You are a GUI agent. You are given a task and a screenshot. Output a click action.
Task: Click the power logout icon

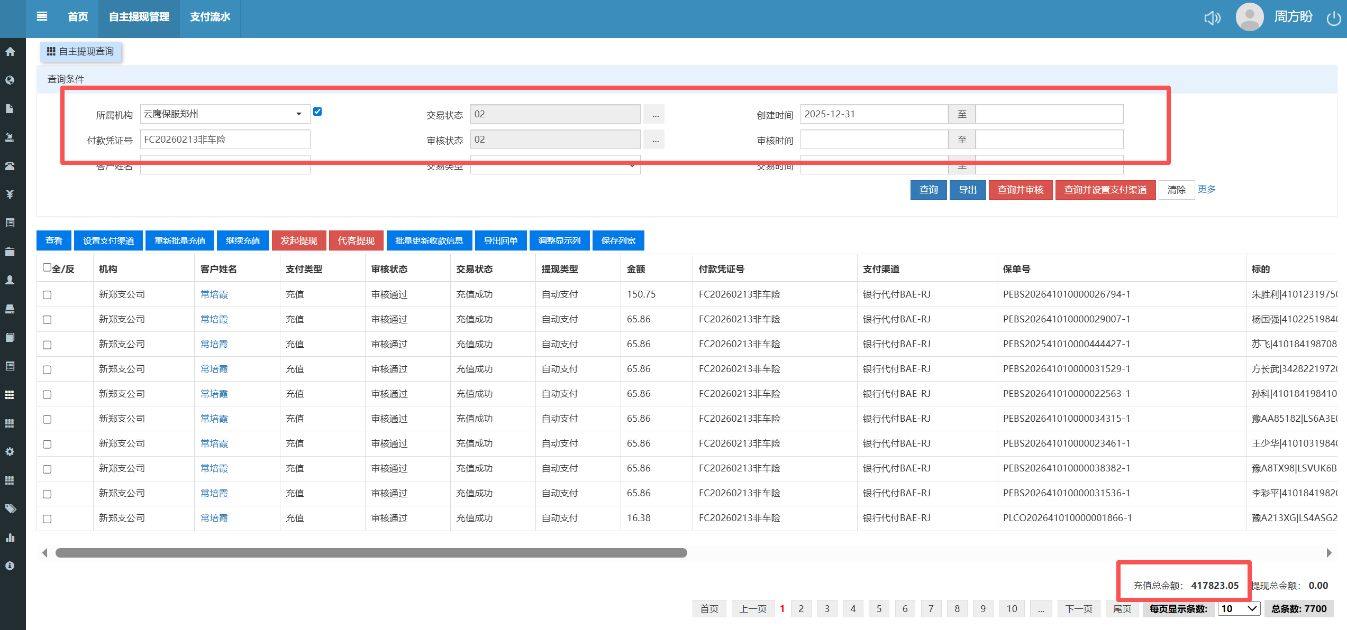tap(1333, 18)
